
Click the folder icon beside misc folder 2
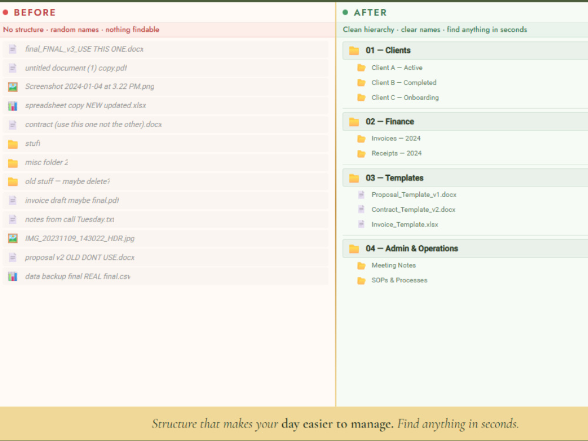point(13,163)
